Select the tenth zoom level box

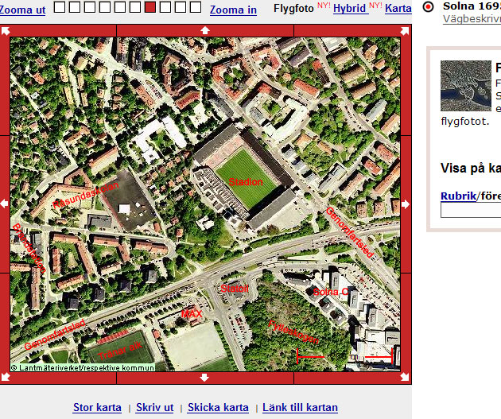(x=196, y=7)
